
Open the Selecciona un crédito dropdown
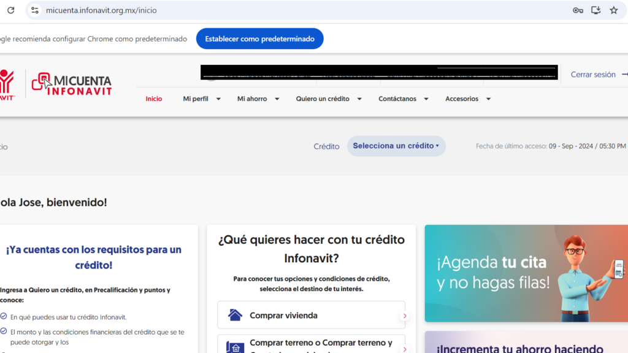pyautogui.click(x=396, y=146)
